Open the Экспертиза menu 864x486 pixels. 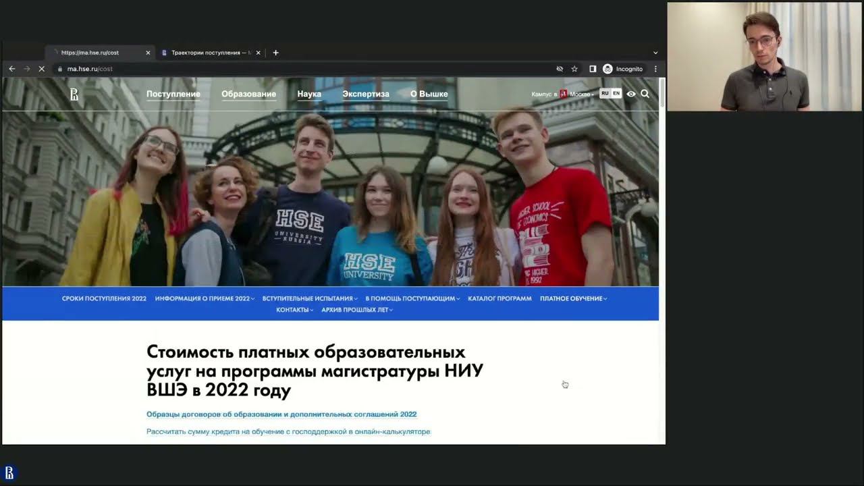point(365,94)
